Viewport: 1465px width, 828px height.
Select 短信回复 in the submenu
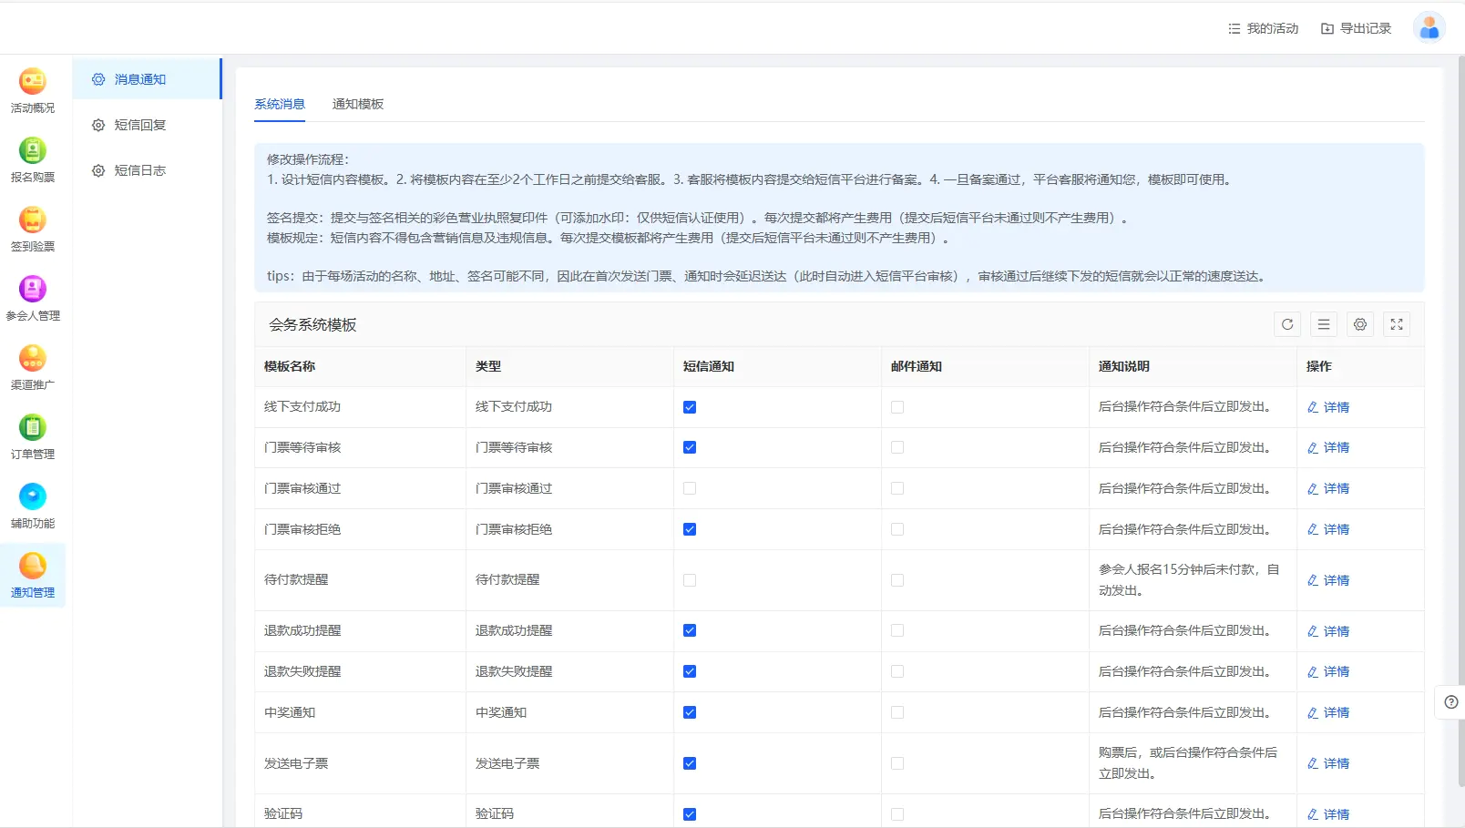click(139, 125)
